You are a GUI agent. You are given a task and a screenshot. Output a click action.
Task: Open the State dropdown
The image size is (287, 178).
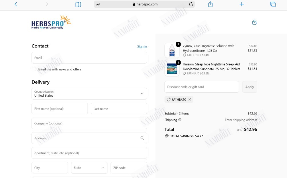(89, 168)
